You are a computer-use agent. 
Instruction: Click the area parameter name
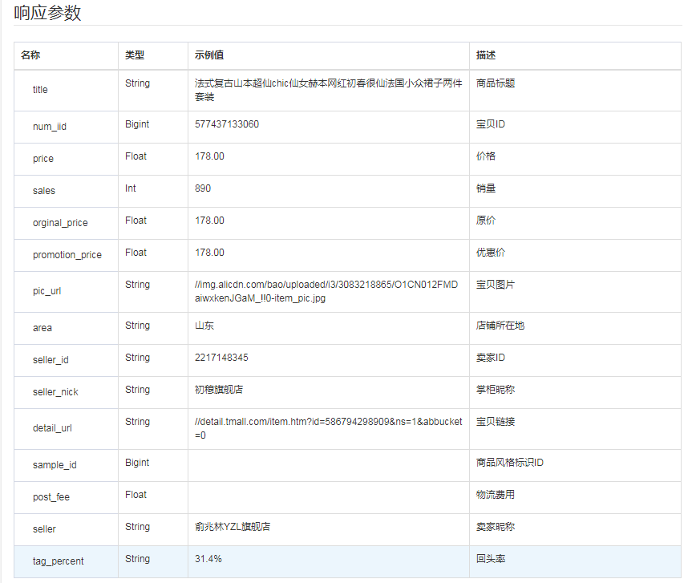click(x=42, y=328)
